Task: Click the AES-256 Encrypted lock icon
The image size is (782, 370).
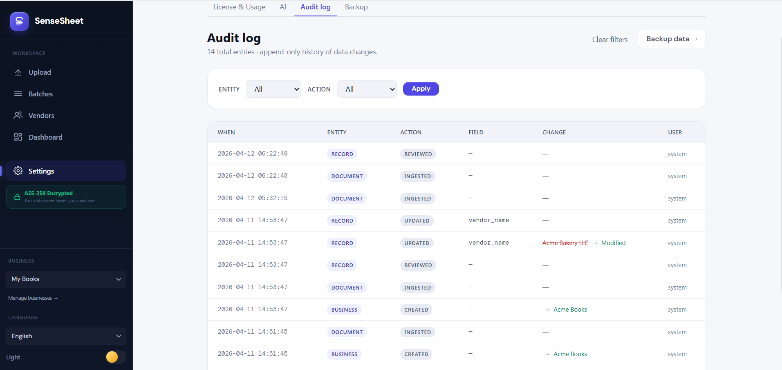Action: 17,196
